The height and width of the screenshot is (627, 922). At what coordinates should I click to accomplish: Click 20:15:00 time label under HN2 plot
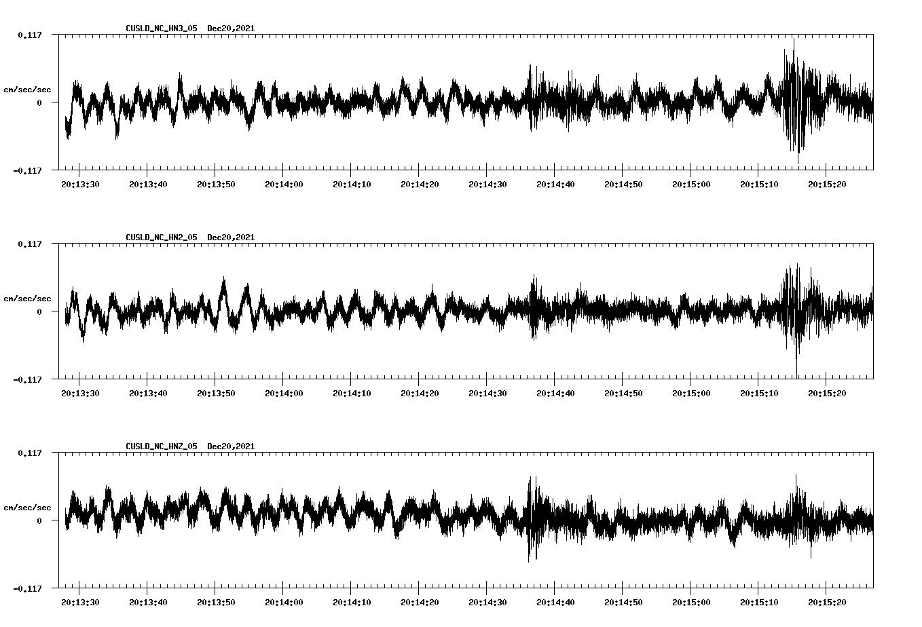click(691, 393)
